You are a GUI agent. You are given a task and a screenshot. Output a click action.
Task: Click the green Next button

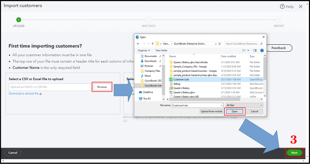pyautogui.click(x=294, y=153)
